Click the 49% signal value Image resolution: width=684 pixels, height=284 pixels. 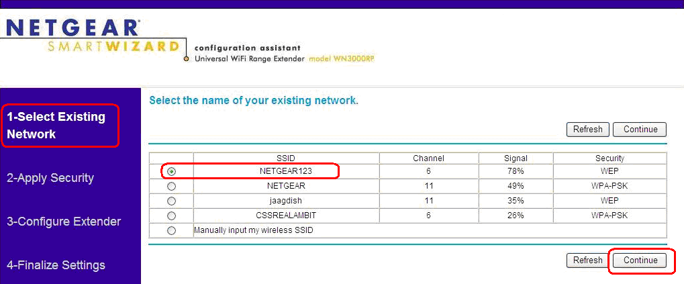click(516, 186)
